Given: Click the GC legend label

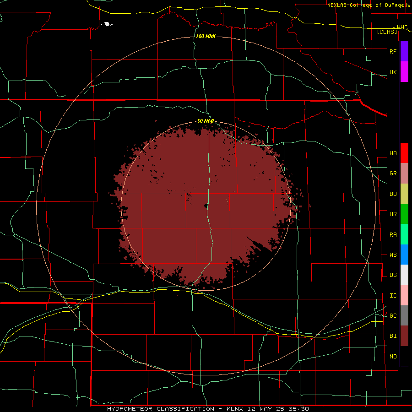Looking at the screenshot, I should (393, 316).
